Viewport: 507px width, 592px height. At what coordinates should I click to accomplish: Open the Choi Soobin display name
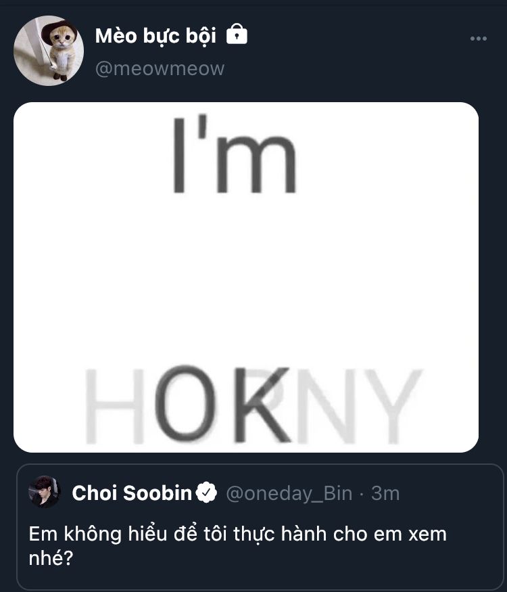(132, 493)
